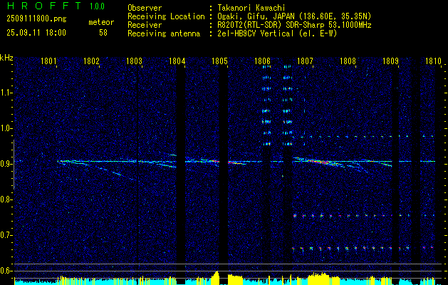Click the 0.7 kHz axis label

point(6,235)
